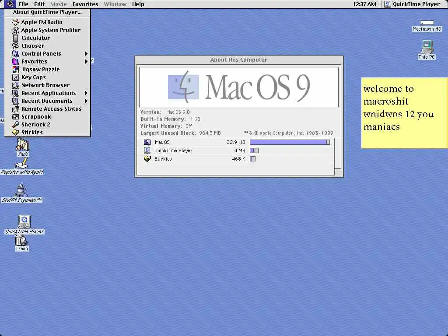Click the Calculator icon in Apple menu
This screenshot has width=448, height=336.
pos(16,38)
